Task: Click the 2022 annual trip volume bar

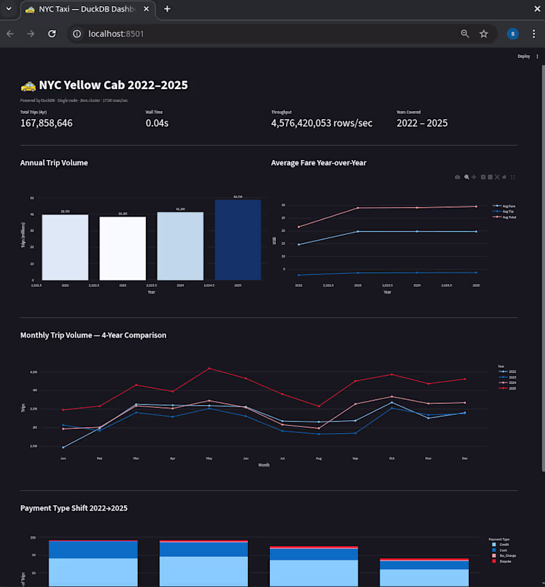Action: click(65, 247)
